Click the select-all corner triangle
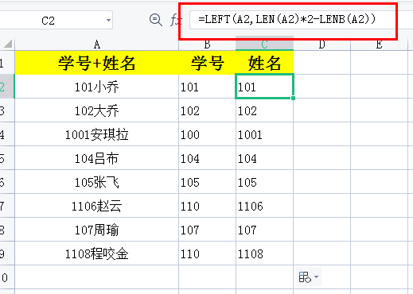The width and height of the screenshot is (413, 294). point(8,44)
